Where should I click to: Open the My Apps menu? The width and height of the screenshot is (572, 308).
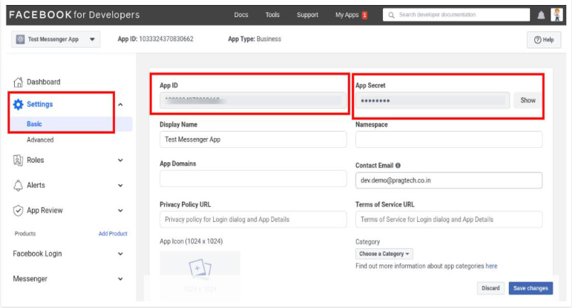tap(347, 15)
